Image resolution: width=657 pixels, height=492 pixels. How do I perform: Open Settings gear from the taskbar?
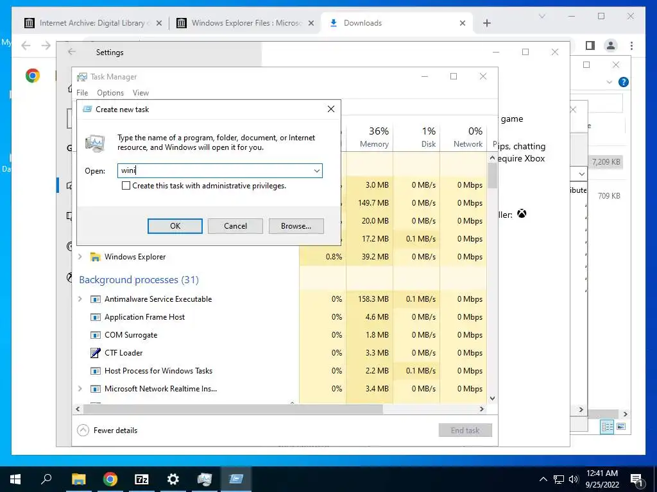tap(173, 479)
